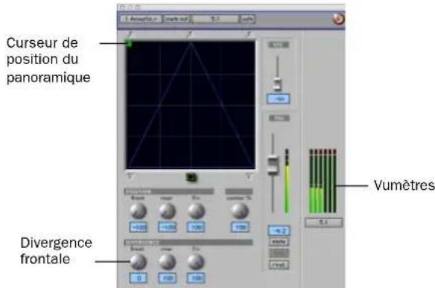Viewport: 435px width, 288px height.
Task: Open the track selector in header bar
Action: point(141,19)
